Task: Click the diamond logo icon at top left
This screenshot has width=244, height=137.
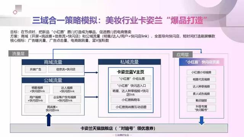Action: (15, 12)
